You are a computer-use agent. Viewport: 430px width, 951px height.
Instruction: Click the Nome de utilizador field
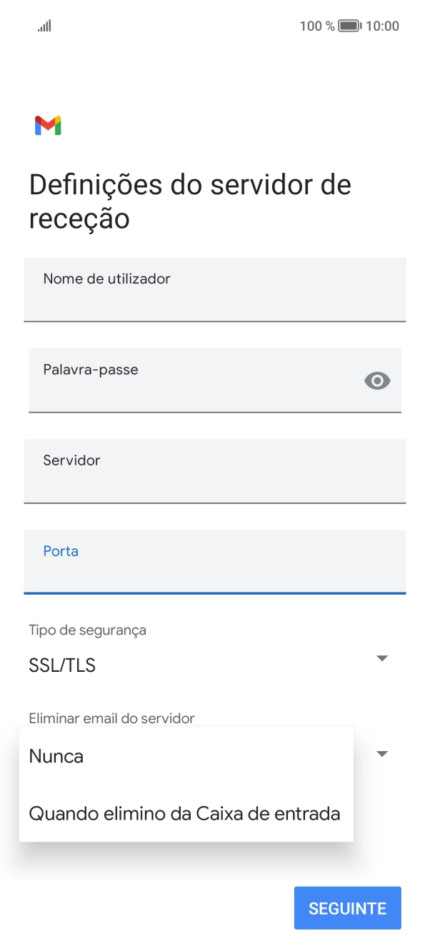(214, 290)
